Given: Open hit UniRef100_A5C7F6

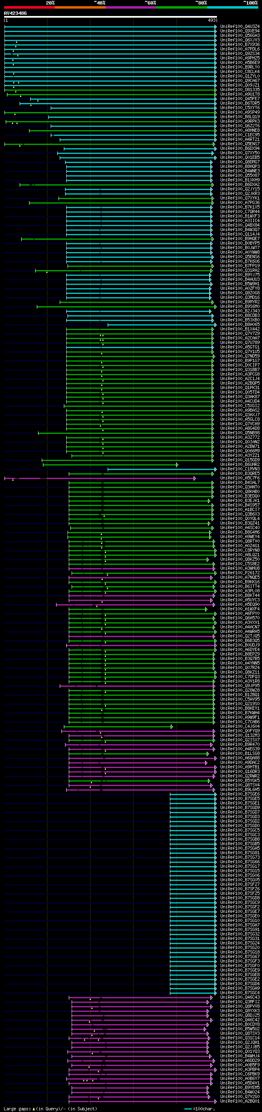Looking at the screenshot, I should (239, 478).
